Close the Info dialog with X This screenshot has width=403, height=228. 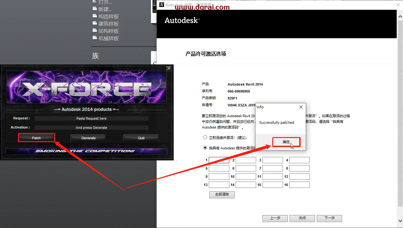[x=301, y=107]
